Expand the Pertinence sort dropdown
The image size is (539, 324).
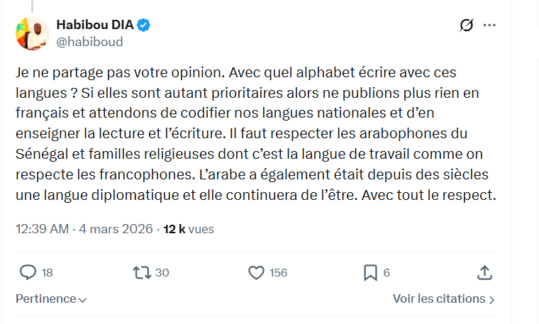(x=52, y=299)
